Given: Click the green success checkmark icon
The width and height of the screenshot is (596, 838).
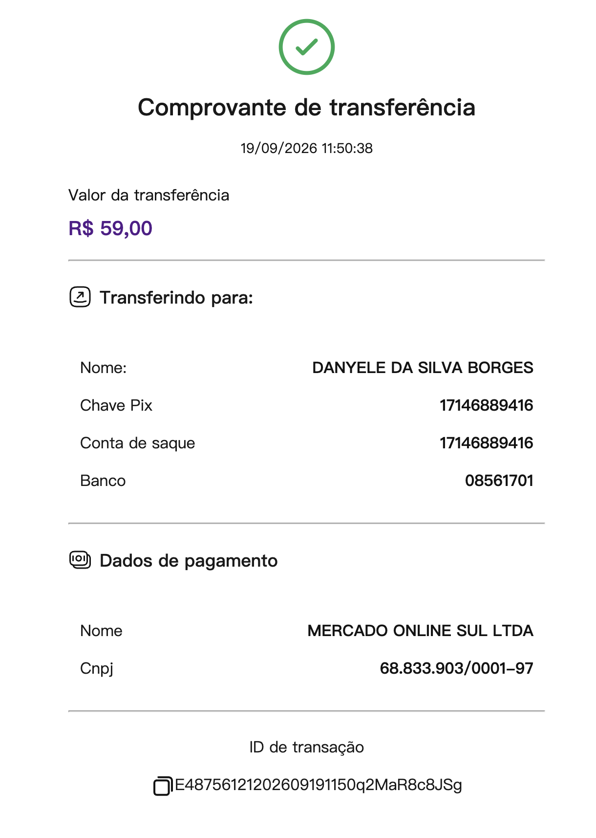Looking at the screenshot, I should click(x=306, y=47).
